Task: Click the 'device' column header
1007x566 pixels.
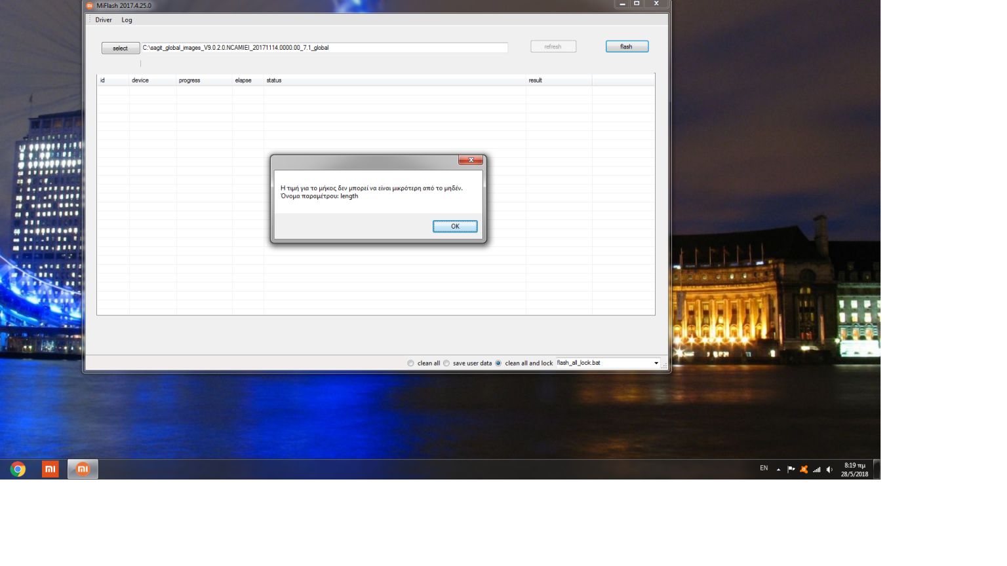Action: coord(153,81)
